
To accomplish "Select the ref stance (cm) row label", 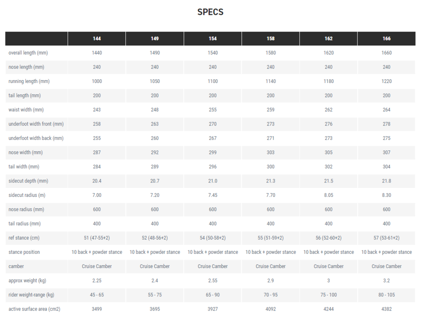I will click(24, 238).
